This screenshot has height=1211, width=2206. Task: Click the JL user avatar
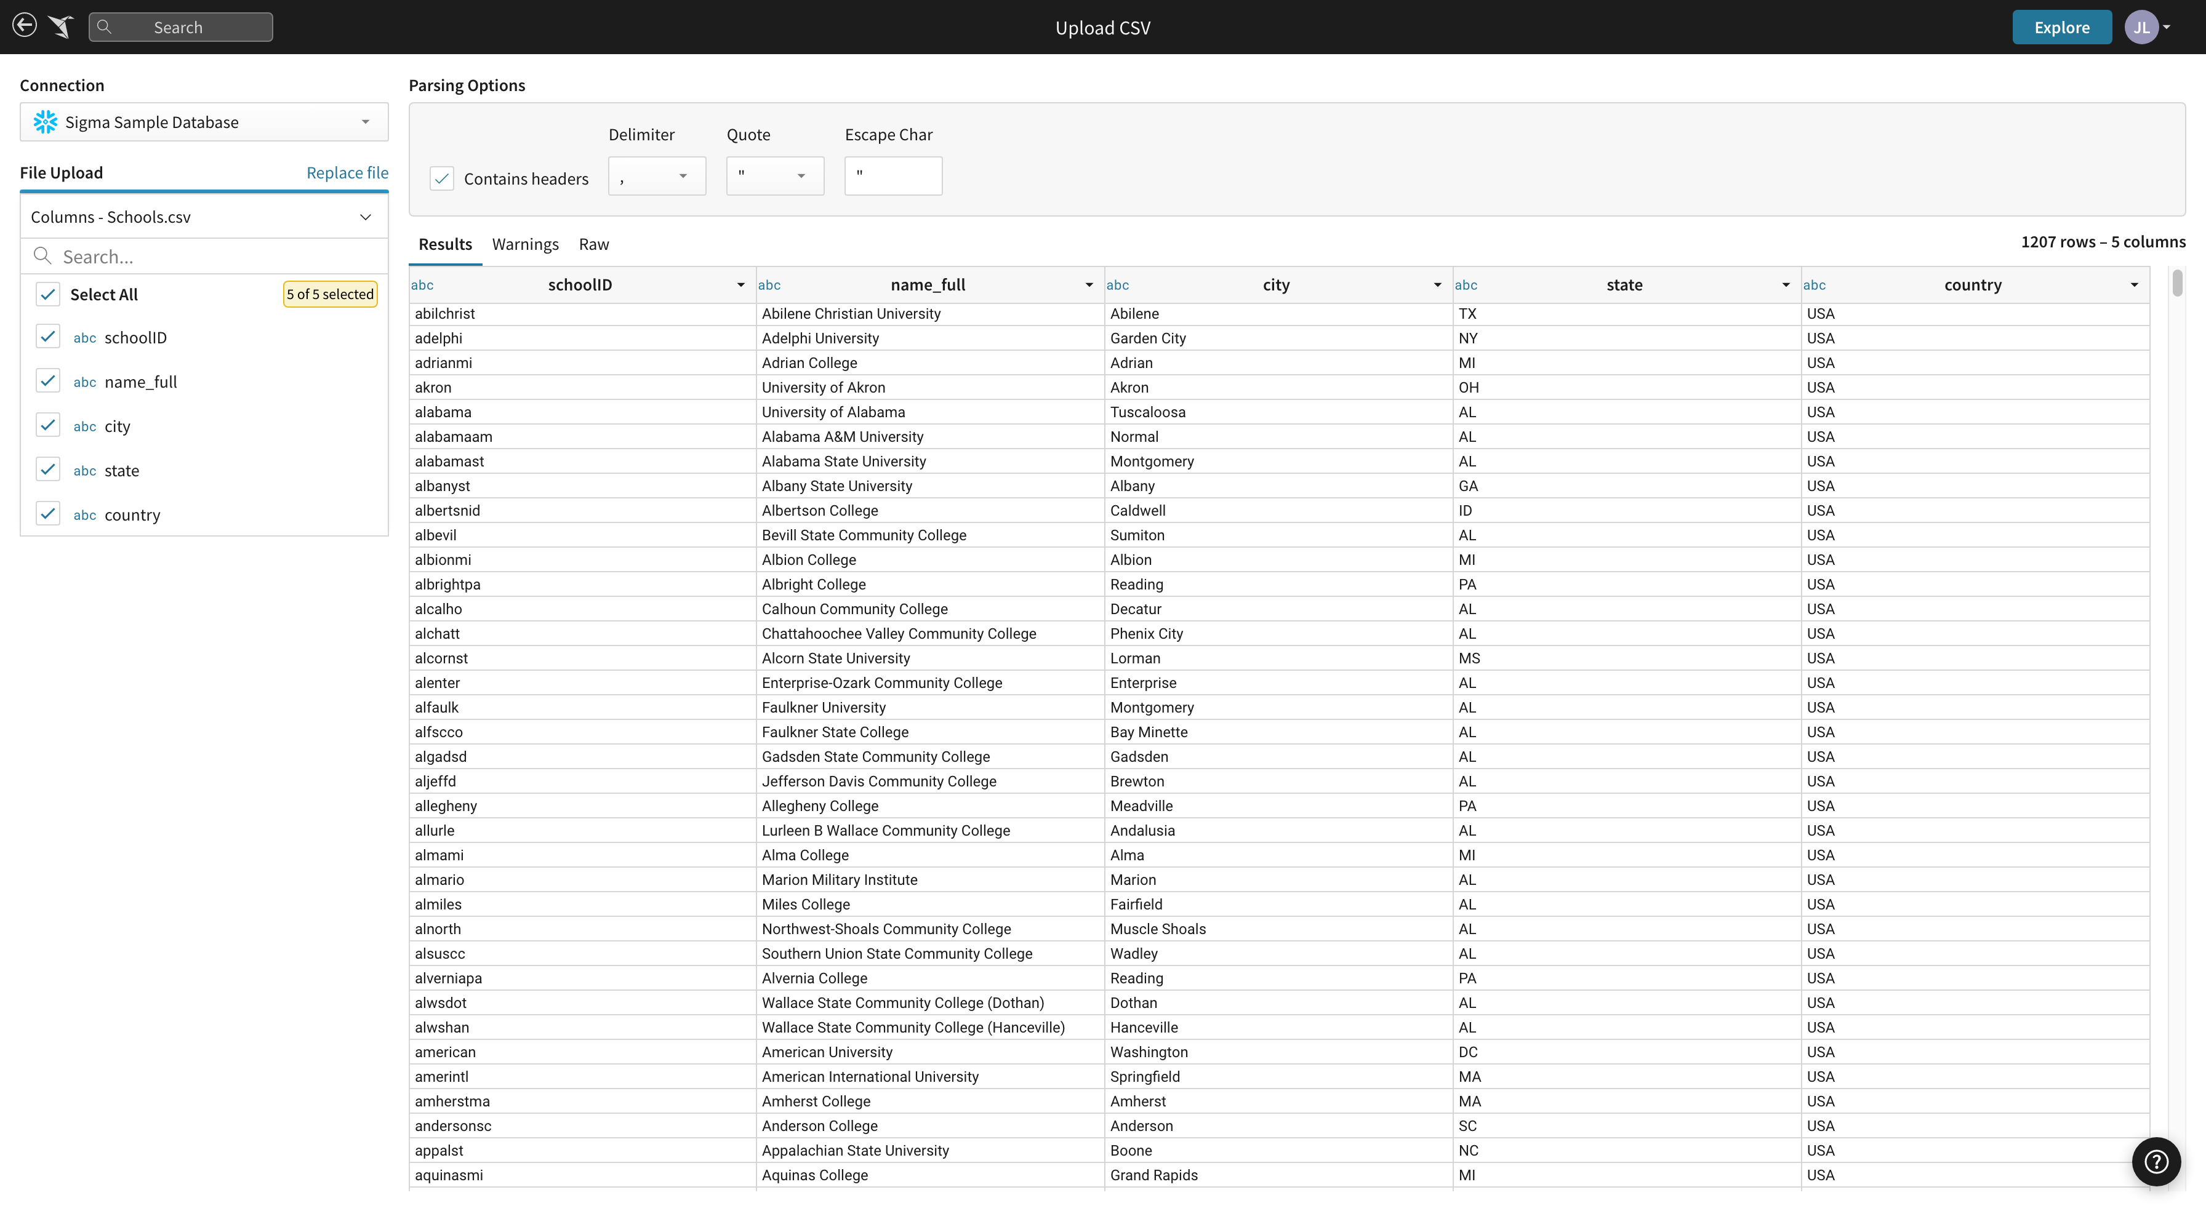coord(2141,28)
